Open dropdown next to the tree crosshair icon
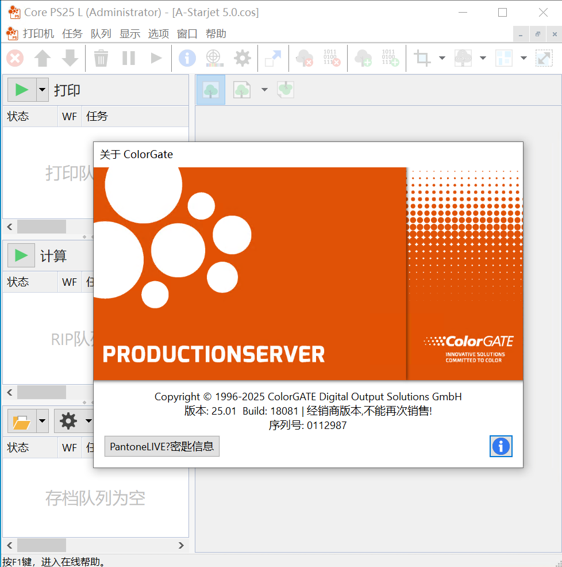Screen dimensions: 562x567 point(483,58)
